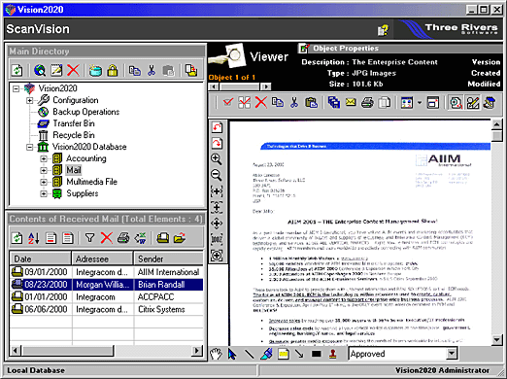Collapse the Vision2020 Database node
Image resolution: width=507 pixels, height=379 pixels.
pos(30,147)
